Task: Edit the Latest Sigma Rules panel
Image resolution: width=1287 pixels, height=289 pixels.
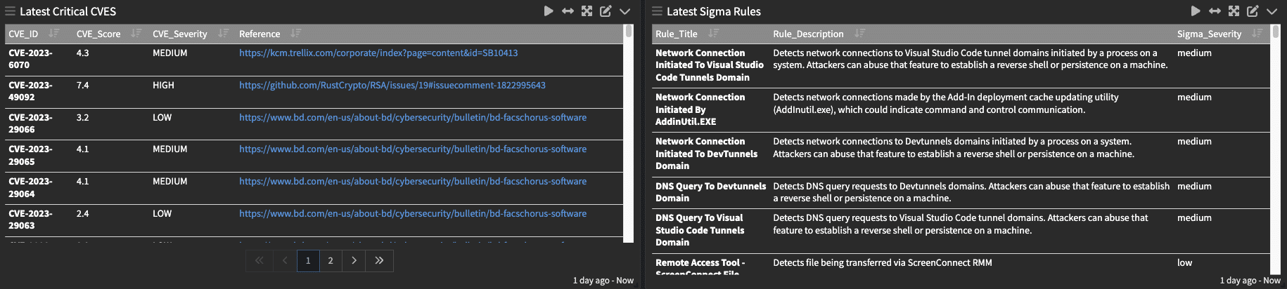Action: point(1253,11)
